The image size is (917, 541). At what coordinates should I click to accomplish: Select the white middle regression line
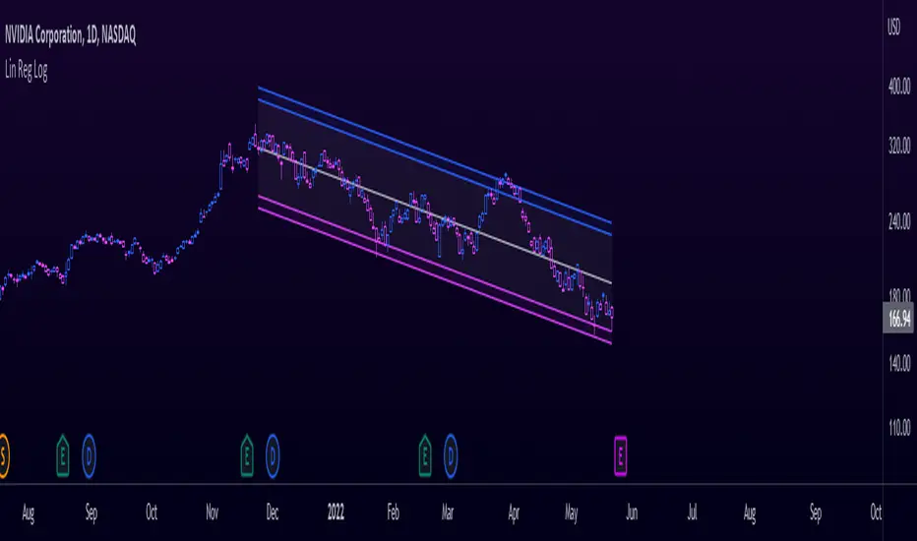435,215
